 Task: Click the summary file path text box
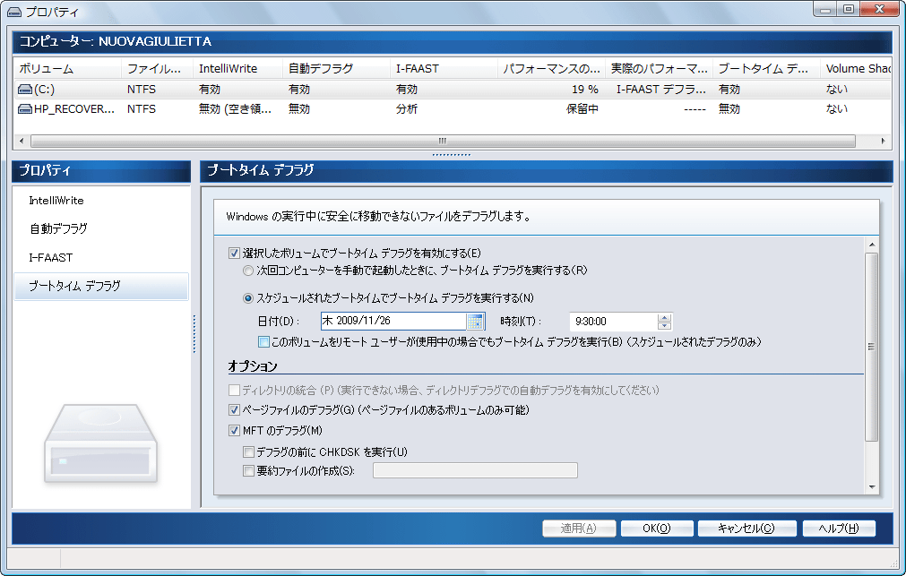tap(475, 470)
